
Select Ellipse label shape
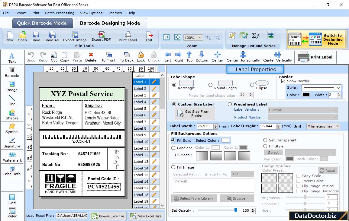[x=252, y=85]
